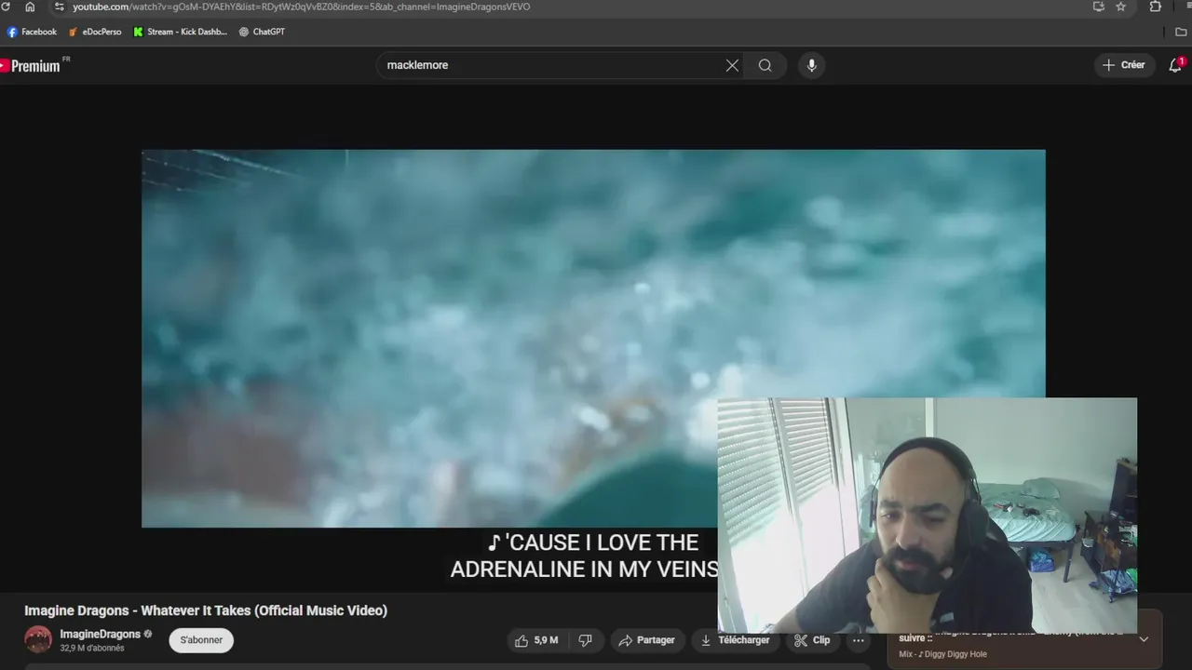Open the all bookmarks folder icon

click(x=1182, y=32)
